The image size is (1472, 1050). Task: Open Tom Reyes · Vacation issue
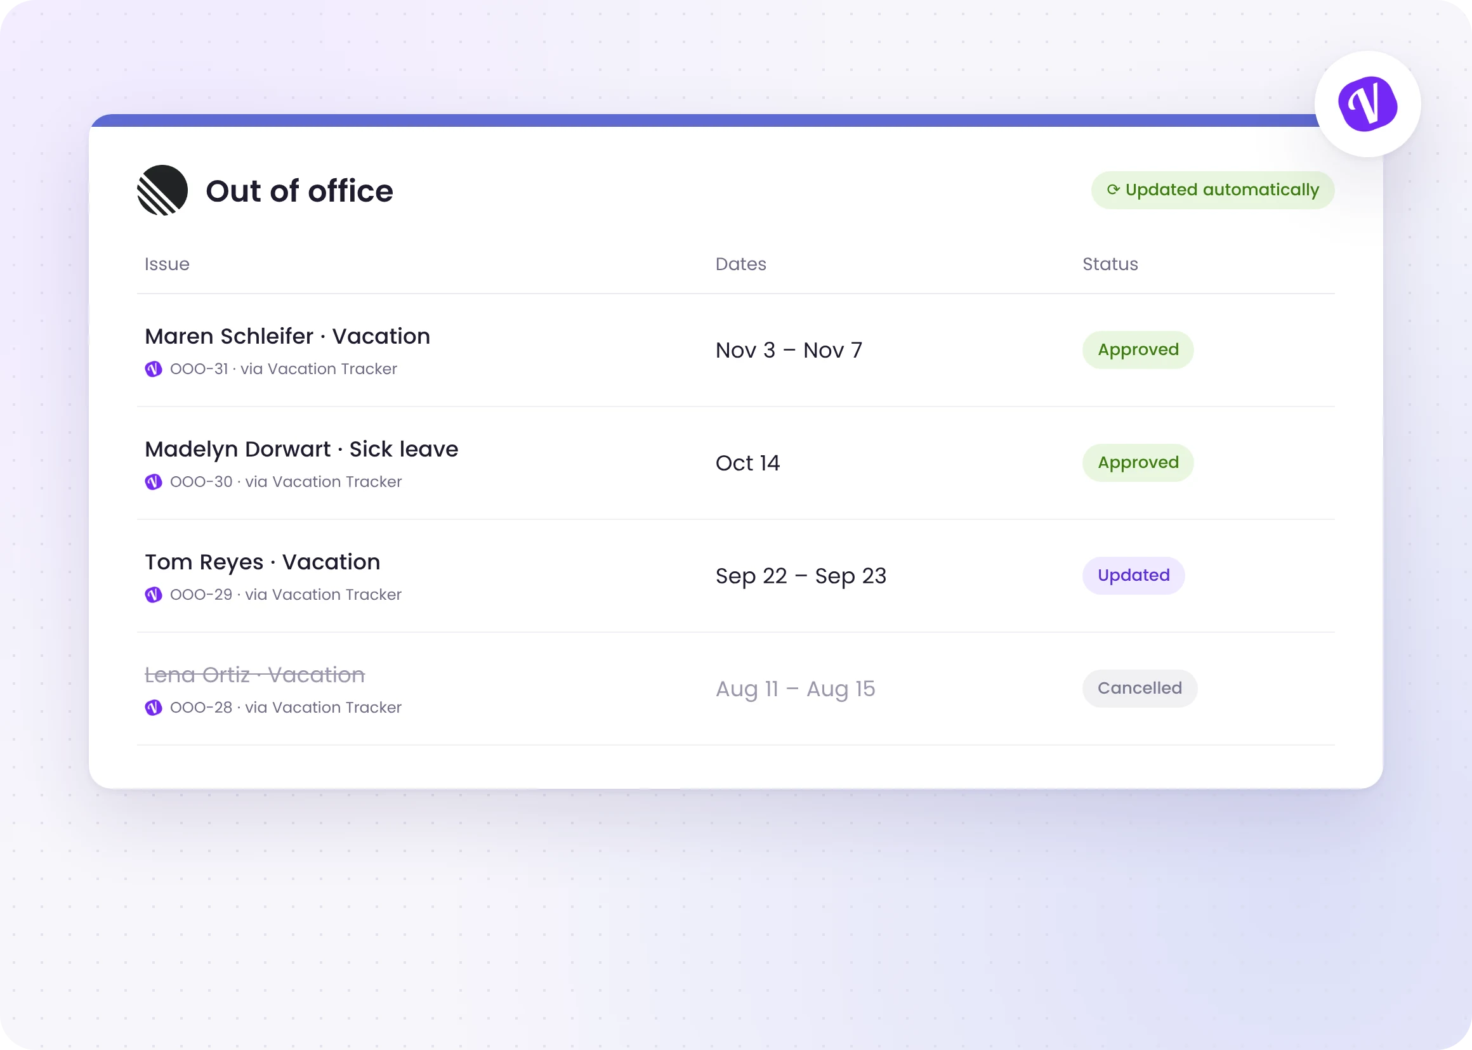pos(263,562)
